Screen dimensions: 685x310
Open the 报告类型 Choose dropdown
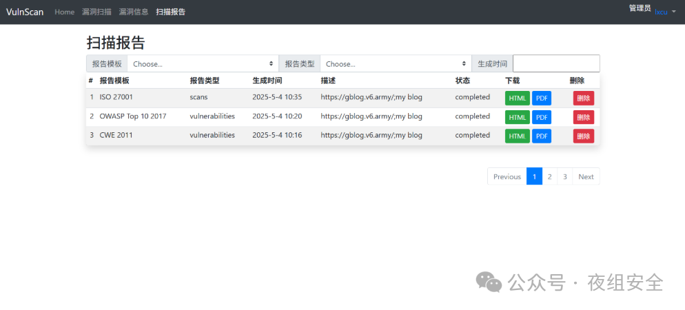[x=396, y=64]
